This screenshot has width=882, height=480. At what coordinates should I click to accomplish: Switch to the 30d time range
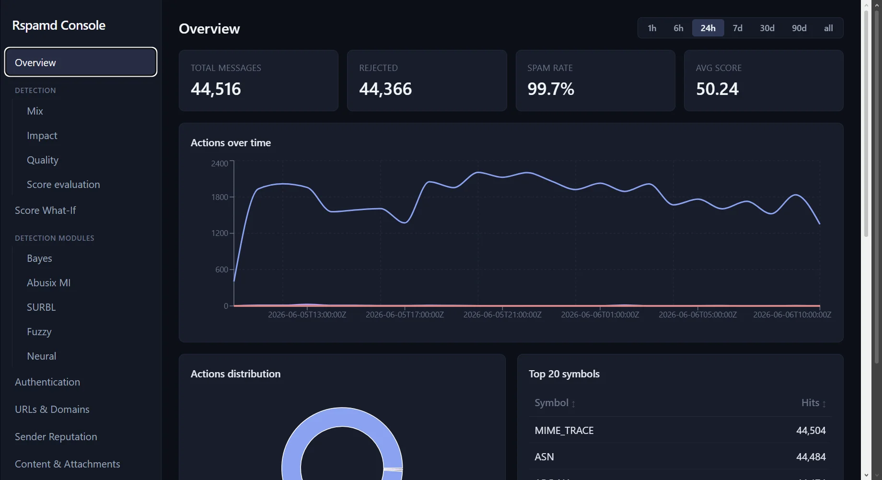pos(767,28)
